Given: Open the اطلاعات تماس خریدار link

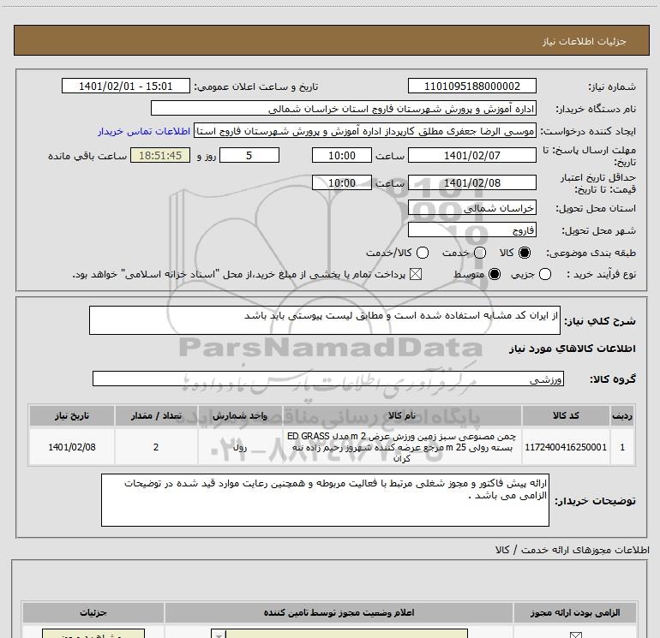Looking at the screenshot, I should coord(144,131).
